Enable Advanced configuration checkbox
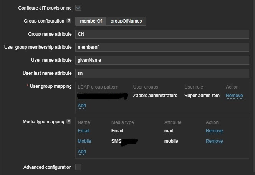Image resolution: width=255 pixels, height=175 pixels. coord(78,167)
